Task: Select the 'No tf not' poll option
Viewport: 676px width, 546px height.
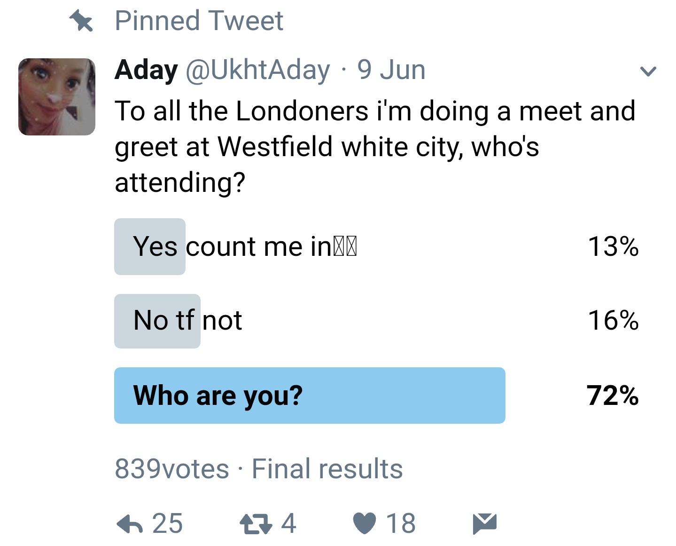Action: click(377, 321)
